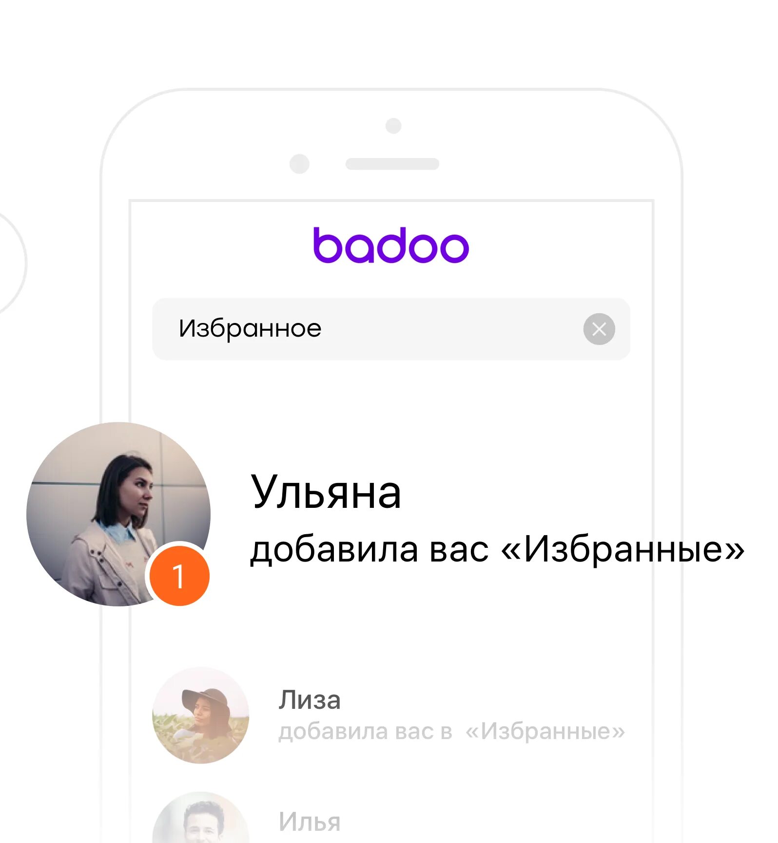Clear the Избранное search field
Screen dimensions: 778x843
599,329
